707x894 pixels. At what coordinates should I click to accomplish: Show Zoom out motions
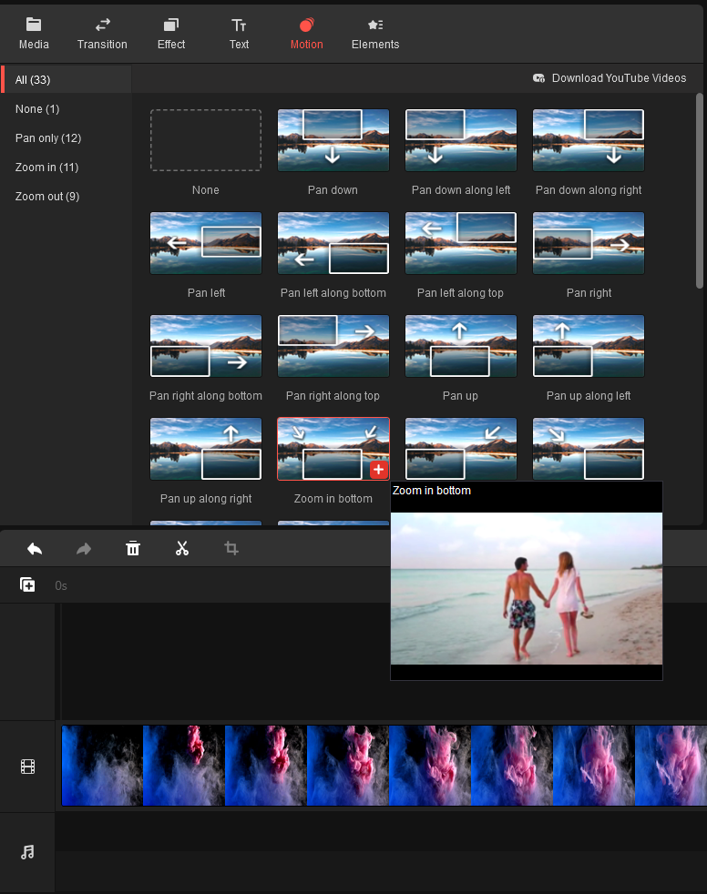(47, 197)
